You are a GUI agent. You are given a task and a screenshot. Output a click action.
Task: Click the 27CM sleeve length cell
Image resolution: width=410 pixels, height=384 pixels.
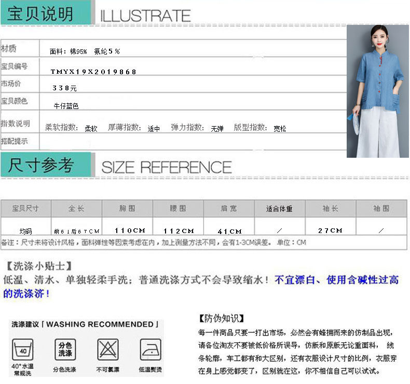[331, 230]
